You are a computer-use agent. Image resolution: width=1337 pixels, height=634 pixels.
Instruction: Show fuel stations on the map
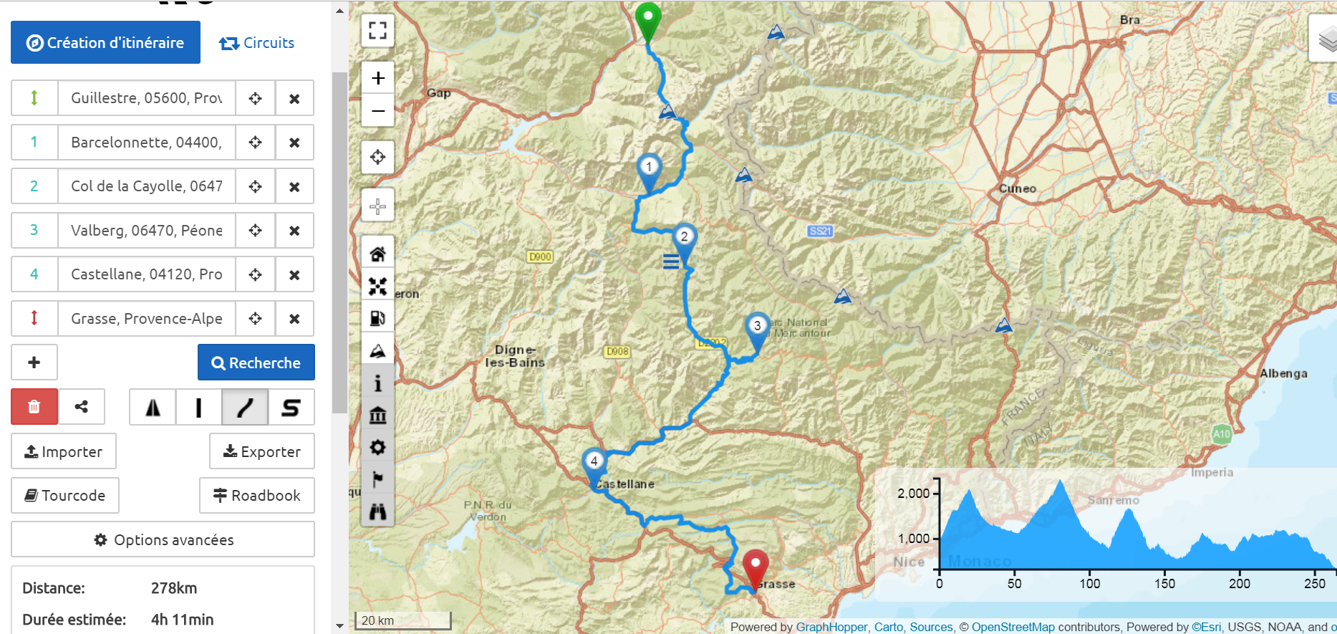point(377,317)
